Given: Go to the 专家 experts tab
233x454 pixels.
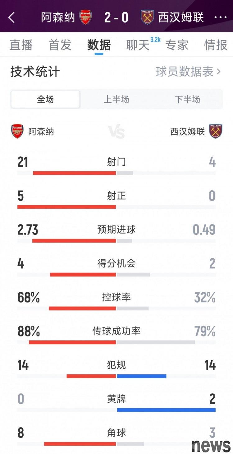Looking at the screenshot, I should [177, 45].
